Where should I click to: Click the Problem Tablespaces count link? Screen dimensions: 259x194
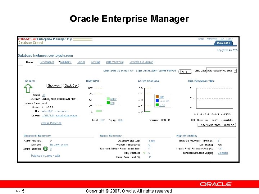click(x=149, y=145)
